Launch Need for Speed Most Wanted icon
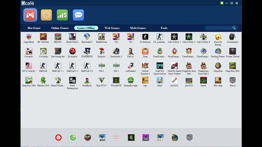 click(174, 66)
